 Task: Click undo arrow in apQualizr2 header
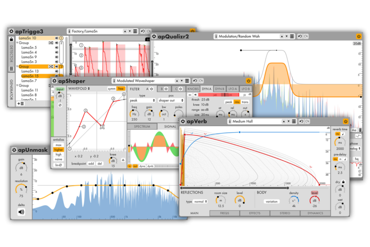[x=300, y=36]
